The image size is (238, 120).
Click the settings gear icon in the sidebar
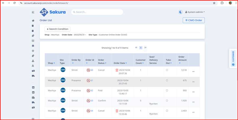point(33,51)
